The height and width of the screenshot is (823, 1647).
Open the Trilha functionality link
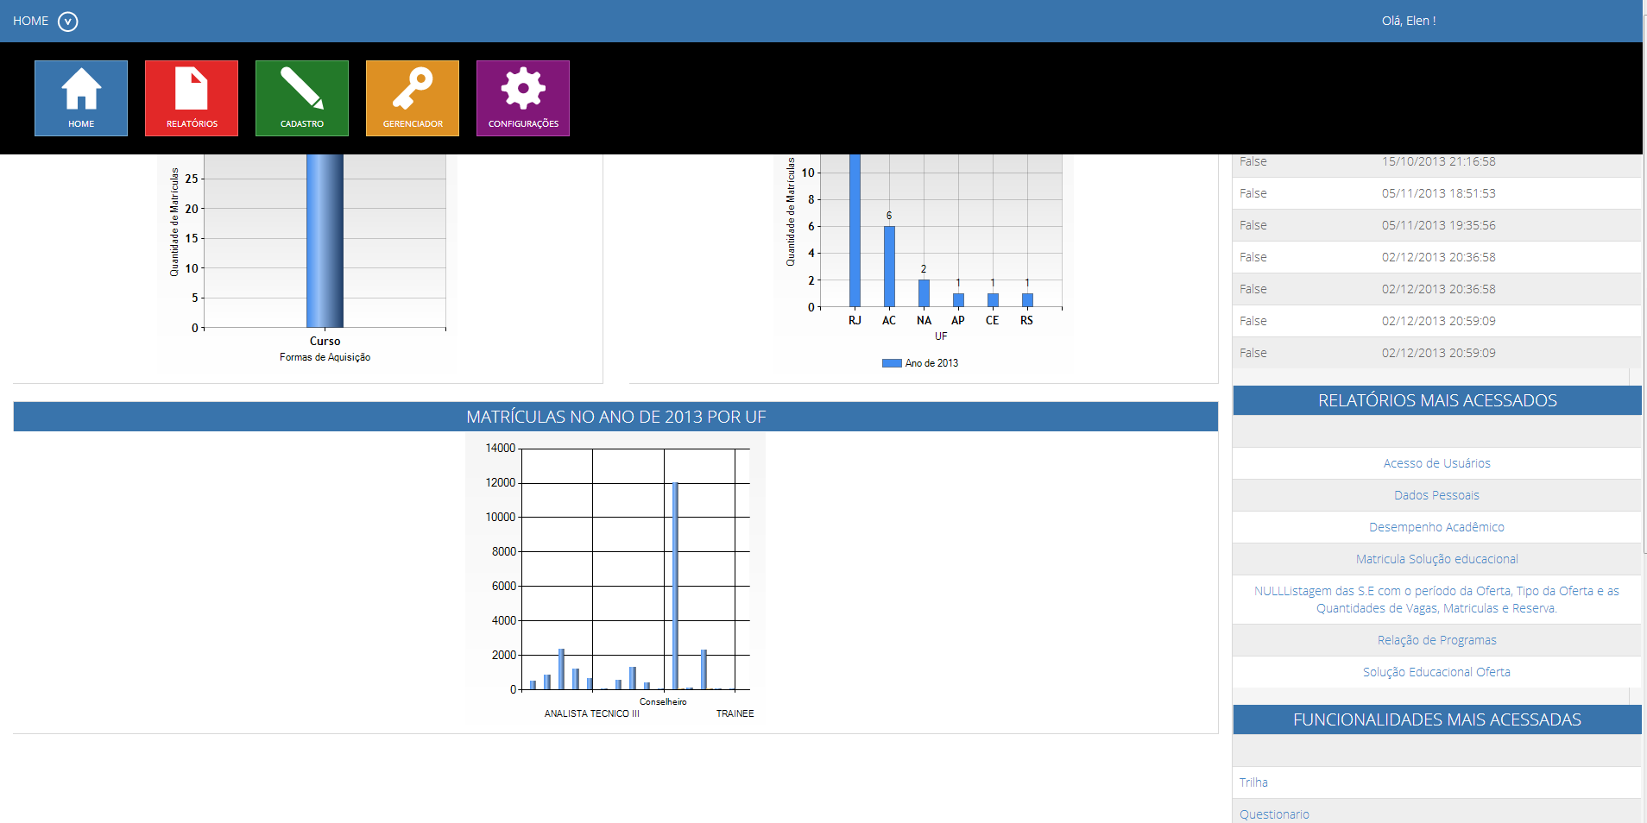1253,782
